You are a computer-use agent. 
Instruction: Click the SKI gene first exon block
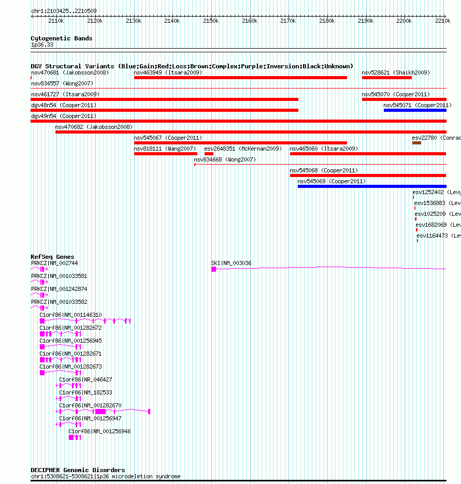coord(213,269)
